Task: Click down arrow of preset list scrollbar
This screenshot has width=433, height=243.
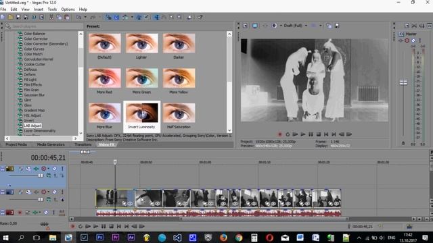Action: (x=229, y=130)
